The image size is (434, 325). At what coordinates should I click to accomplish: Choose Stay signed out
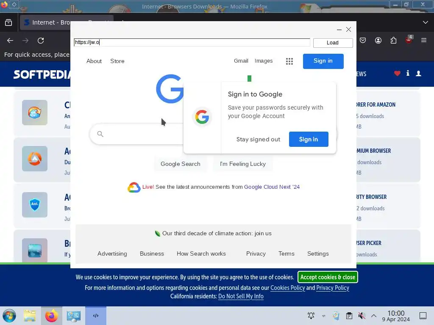258,139
